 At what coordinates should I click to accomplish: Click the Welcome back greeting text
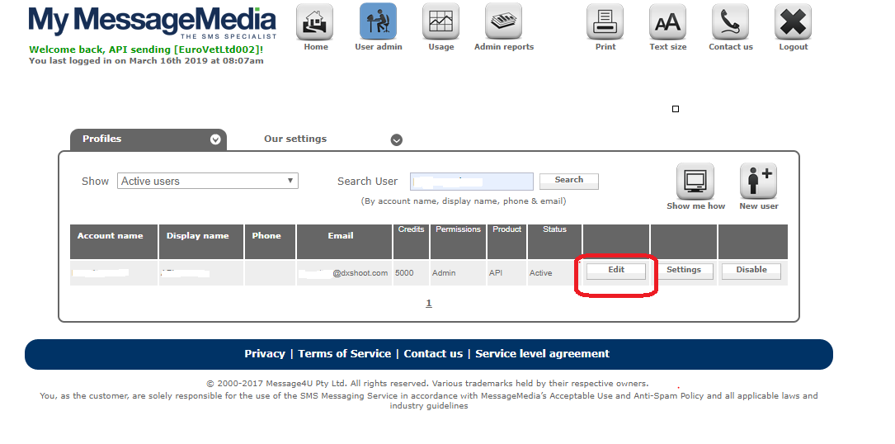[146, 50]
